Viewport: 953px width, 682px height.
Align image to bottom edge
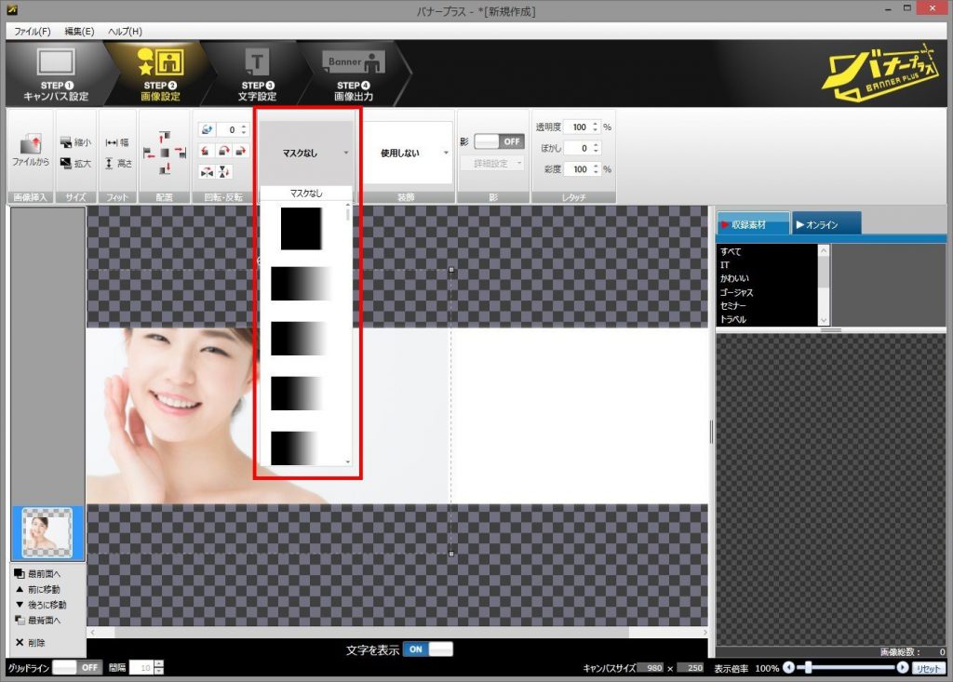165,168
